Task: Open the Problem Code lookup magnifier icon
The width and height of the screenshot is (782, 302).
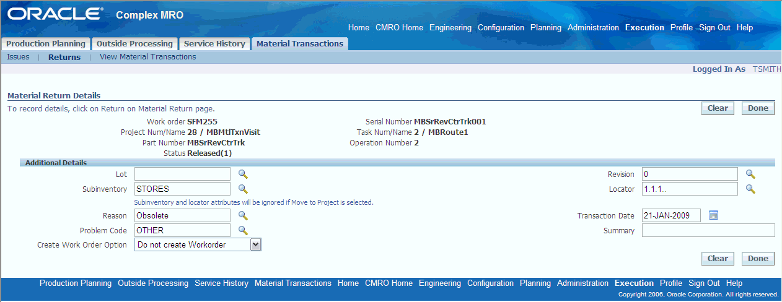Action: (x=243, y=230)
